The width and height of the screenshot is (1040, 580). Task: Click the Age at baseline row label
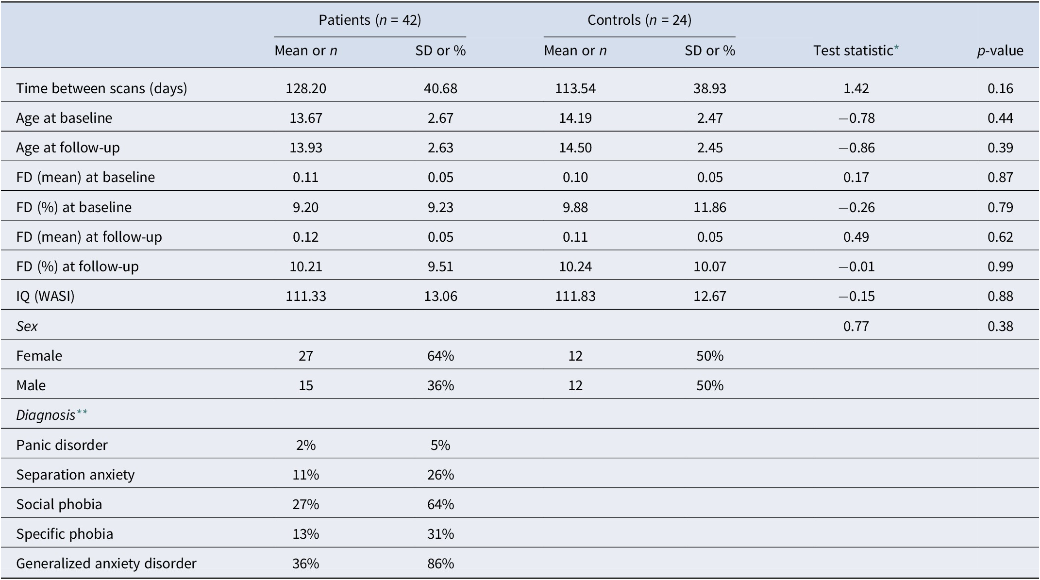(x=64, y=118)
